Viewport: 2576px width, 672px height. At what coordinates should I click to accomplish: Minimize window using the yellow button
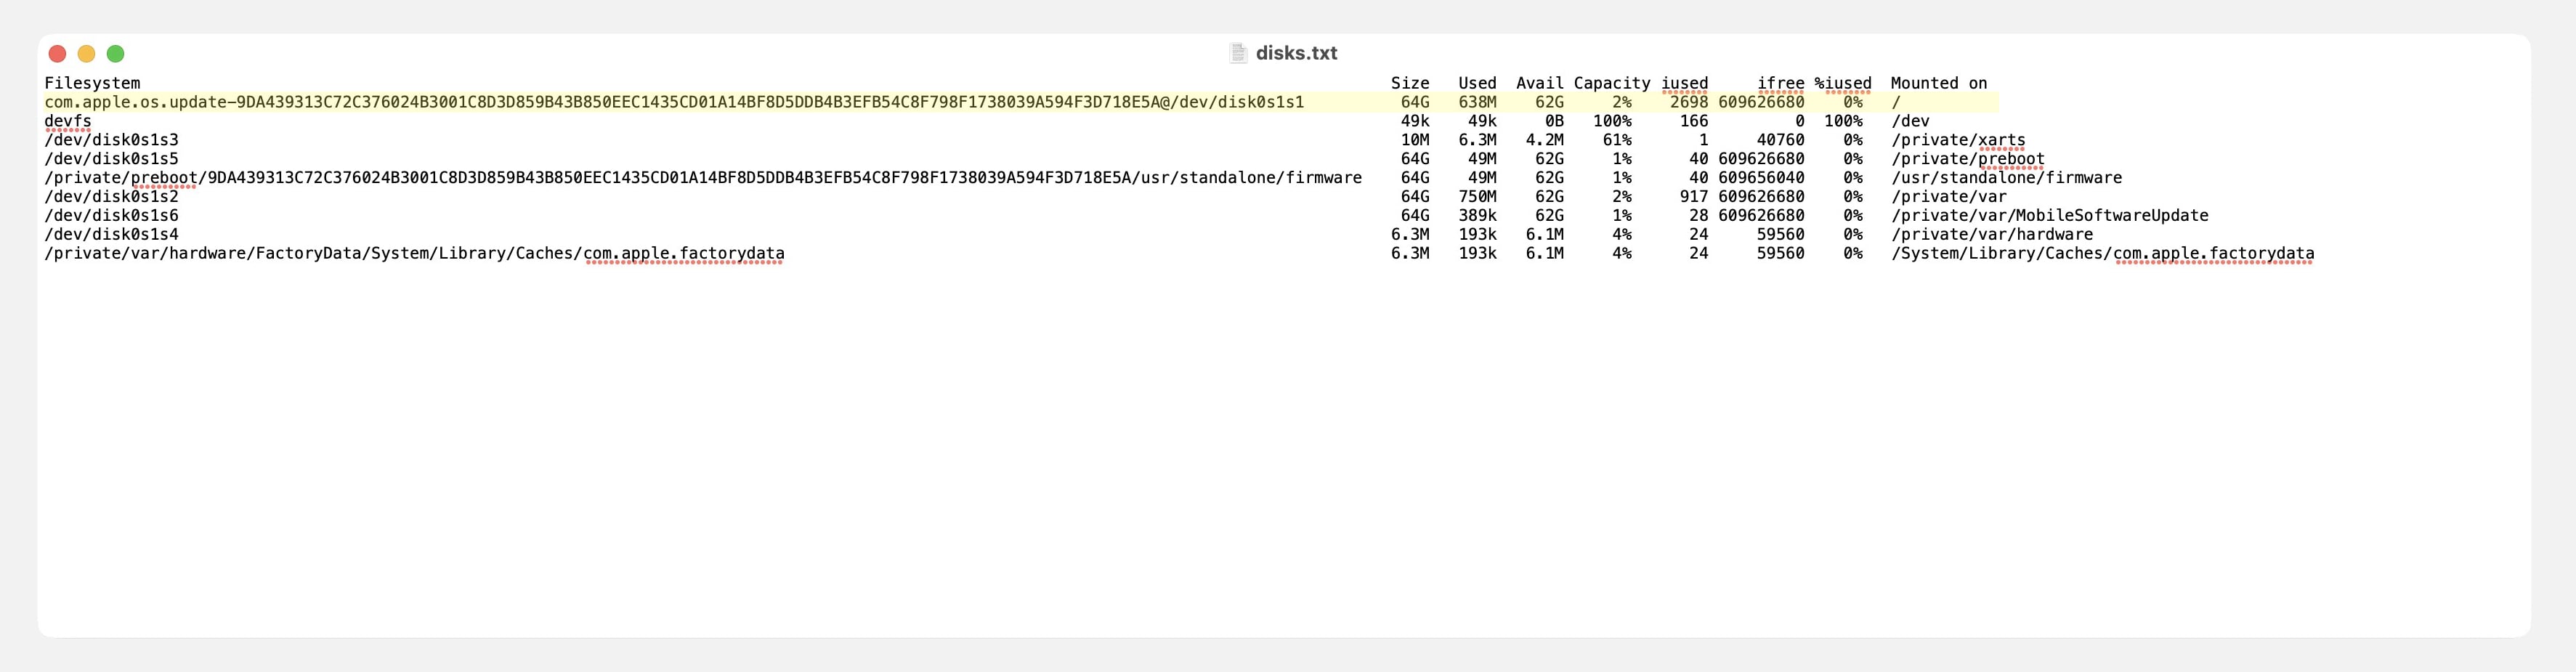87,54
